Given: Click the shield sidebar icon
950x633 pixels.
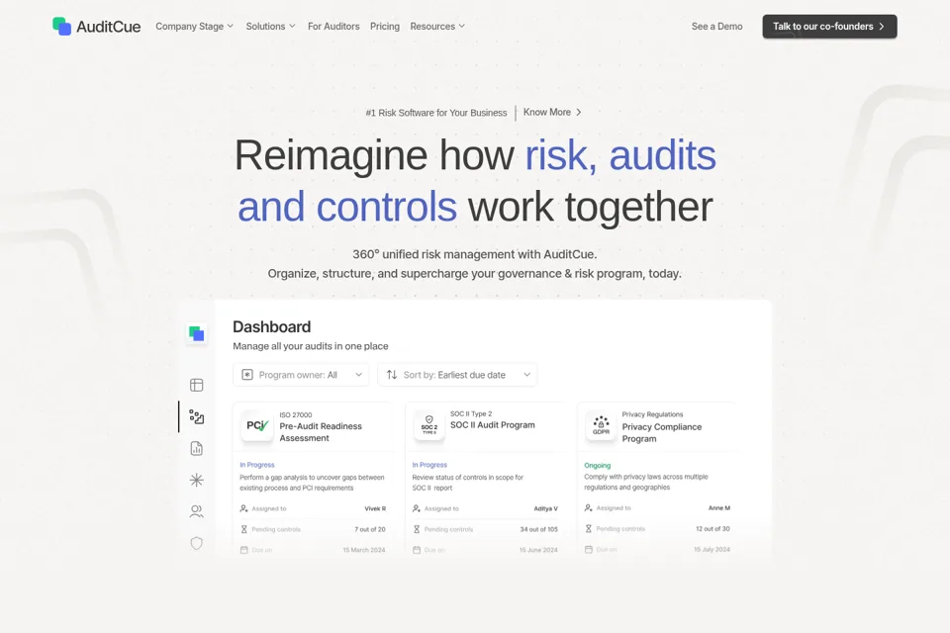Looking at the screenshot, I should [x=196, y=543].
